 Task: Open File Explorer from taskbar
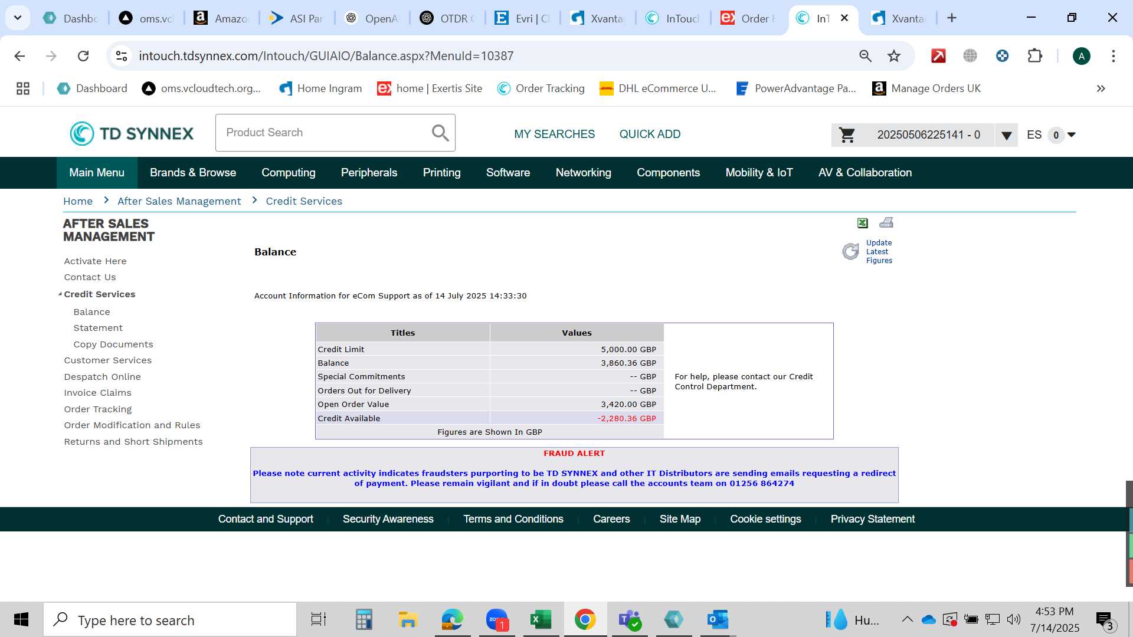(408, 620)
